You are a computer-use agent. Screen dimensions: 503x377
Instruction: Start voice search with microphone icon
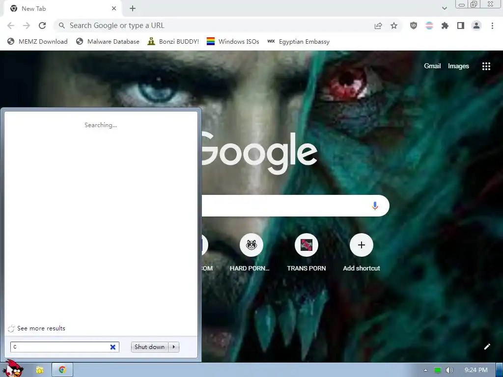click(x=375, y=206)
